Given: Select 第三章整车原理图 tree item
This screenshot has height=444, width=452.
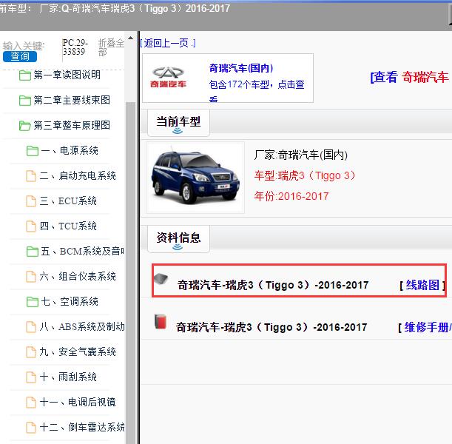Looking at the screenshot, I should (x=72, y=125).
